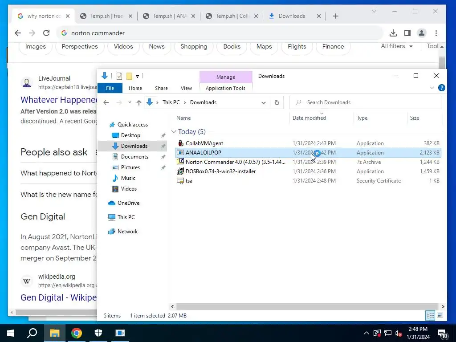The height and width of the screenshot is (342, 456).
Task: Switch to the Home ribbon tab
Action: [135, 88]
